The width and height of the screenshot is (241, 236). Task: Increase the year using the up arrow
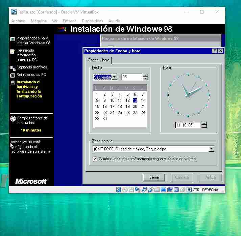(145, 75)
